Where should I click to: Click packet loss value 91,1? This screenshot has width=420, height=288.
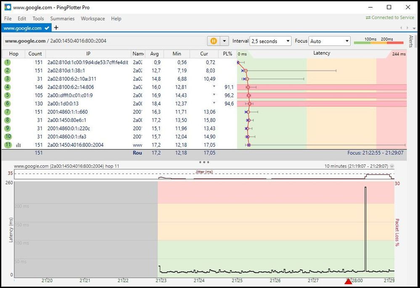tap(229, 87)
